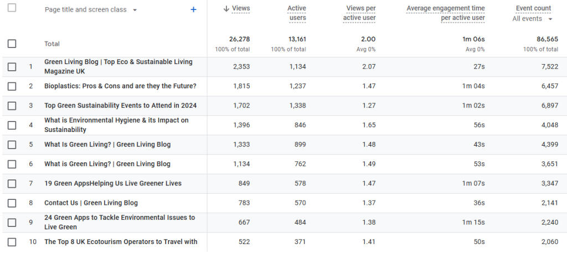Click active users value 1,338
The width and height of the screenshot is (567, 254).
point(297,105)
